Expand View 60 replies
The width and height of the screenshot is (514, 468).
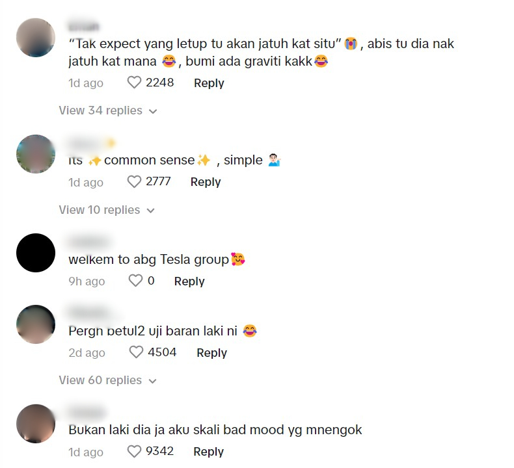coord(108,380)
